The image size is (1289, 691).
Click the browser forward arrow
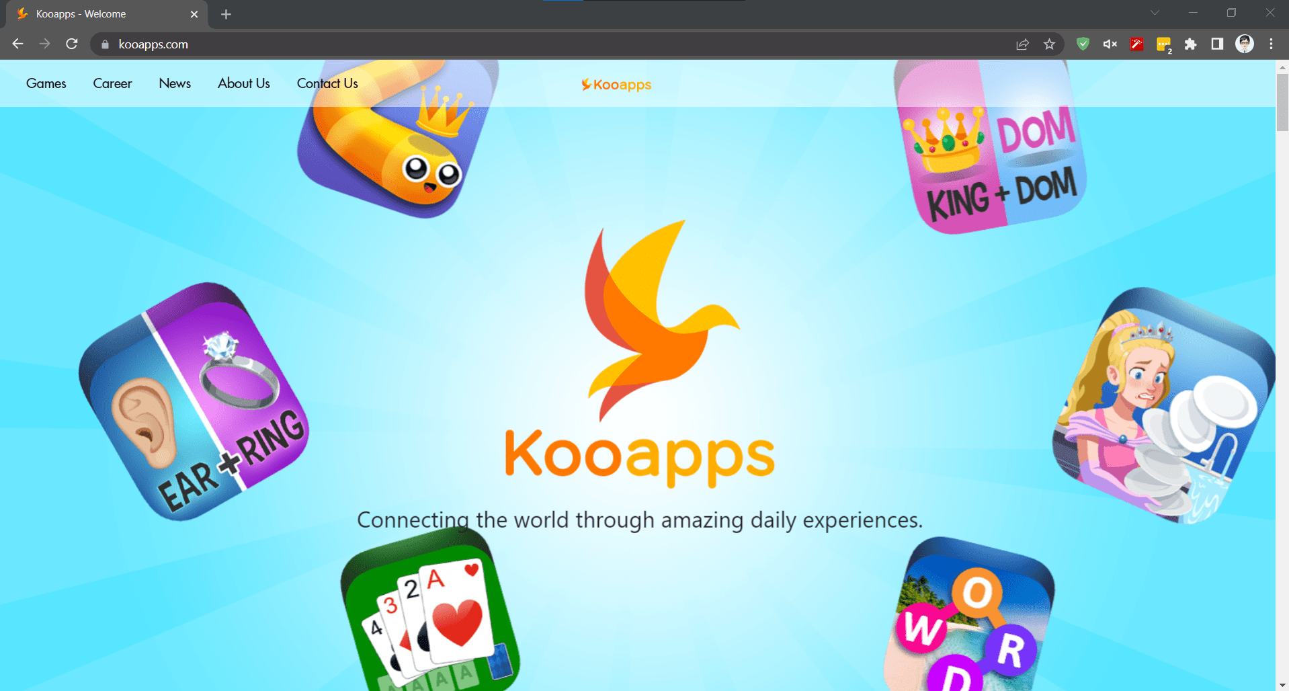click(45, 44)
